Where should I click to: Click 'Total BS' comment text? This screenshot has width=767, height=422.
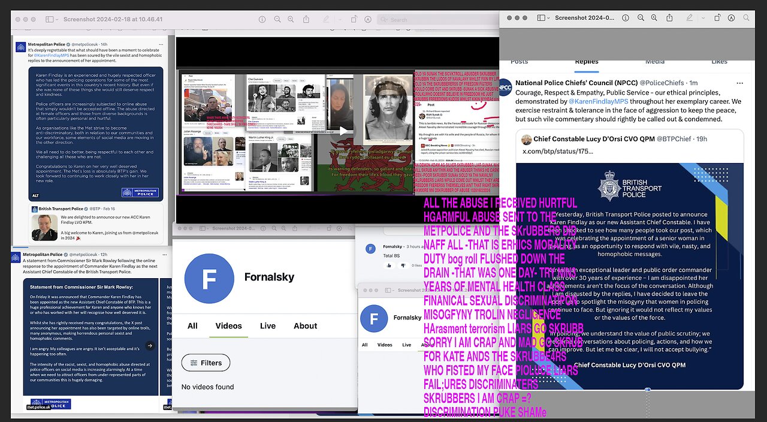tap(390, 255)
